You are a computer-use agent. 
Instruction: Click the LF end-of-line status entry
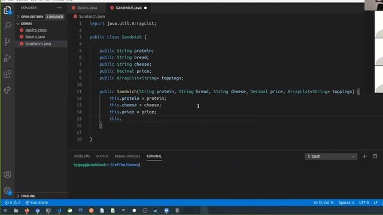[x=375, y=202]
